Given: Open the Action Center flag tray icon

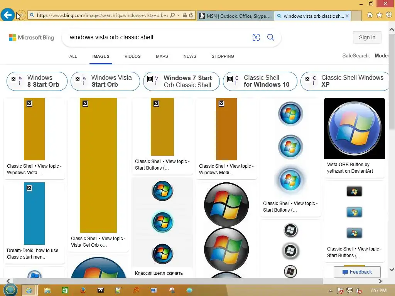Looking at the screenshot, I should pyautogui.click(x=340, y=291).
